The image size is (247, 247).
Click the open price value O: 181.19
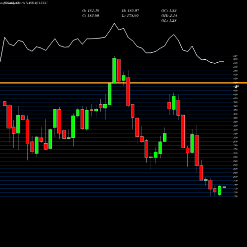click(x=91, y=11)
